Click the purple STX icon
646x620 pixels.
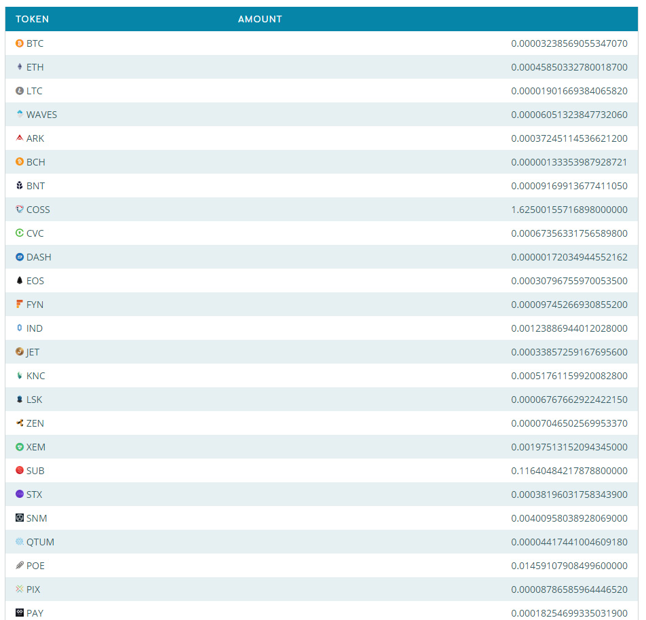pos(20,494)
